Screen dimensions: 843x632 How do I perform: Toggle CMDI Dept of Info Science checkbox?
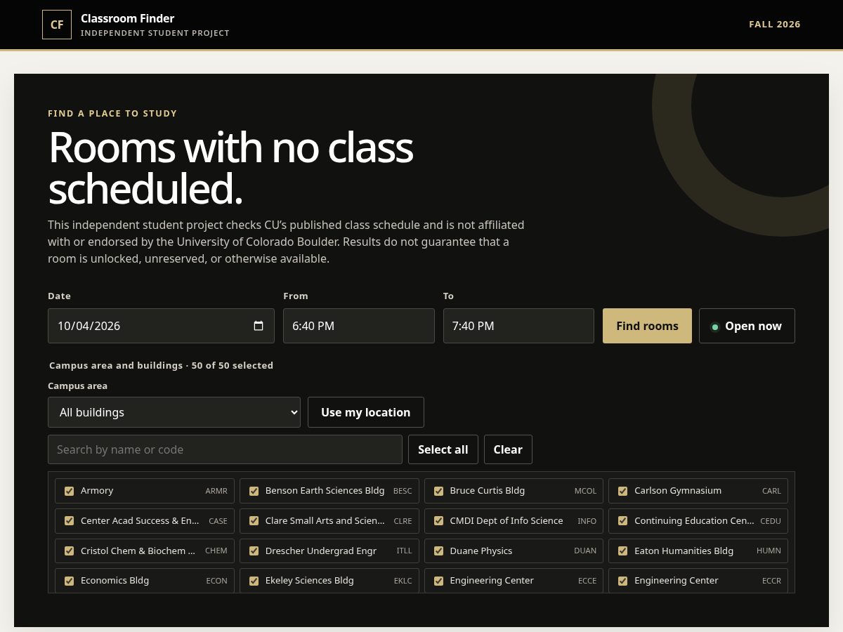(438, 521)
